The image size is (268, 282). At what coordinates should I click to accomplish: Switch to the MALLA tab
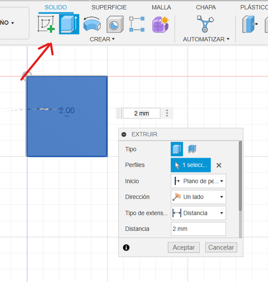coord(161,7)
